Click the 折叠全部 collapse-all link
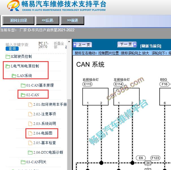Screen dimensions: 171x170 pos(59,45)
